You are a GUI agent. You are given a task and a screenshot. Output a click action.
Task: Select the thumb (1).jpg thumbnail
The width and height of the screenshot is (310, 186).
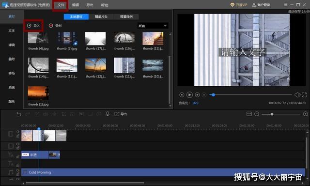point(38,93)
